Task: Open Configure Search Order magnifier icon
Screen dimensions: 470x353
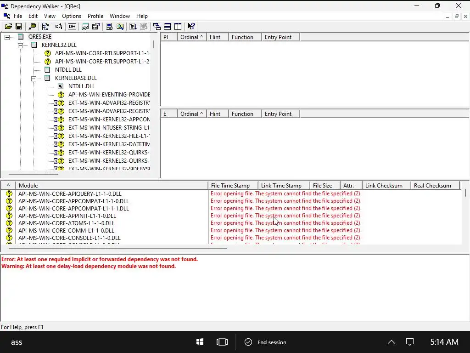Action: pyautogui.click(x=120, y=26)
